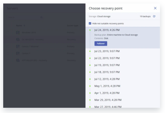The height and width of the screenshot is (113, 165).
Task: Choose Jul 22, 2019, 9:07 PM backup
Action: pyautogui.click(x=107, y=58)
